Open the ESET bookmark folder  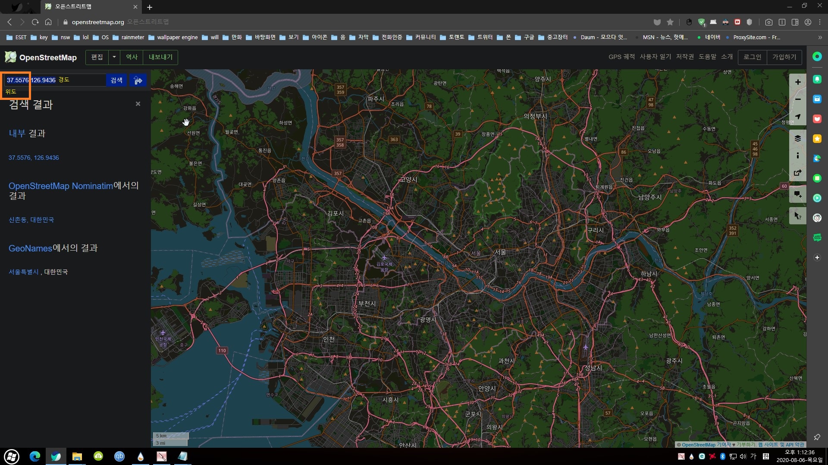pyautogui.click(x=16, y=37)
